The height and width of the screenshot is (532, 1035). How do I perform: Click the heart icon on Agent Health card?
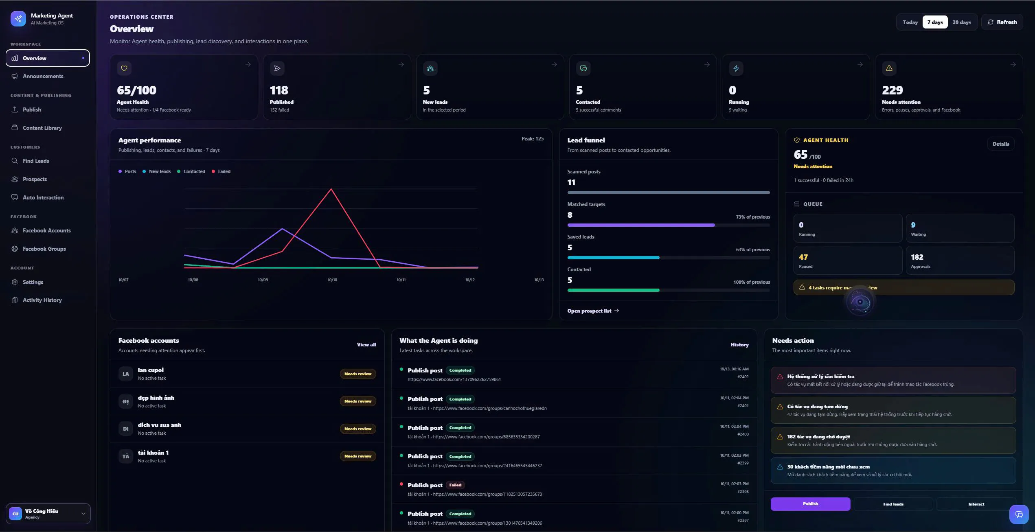click(124, 68)
